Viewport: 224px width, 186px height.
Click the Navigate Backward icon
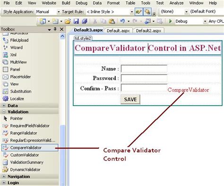pos(147,21)
